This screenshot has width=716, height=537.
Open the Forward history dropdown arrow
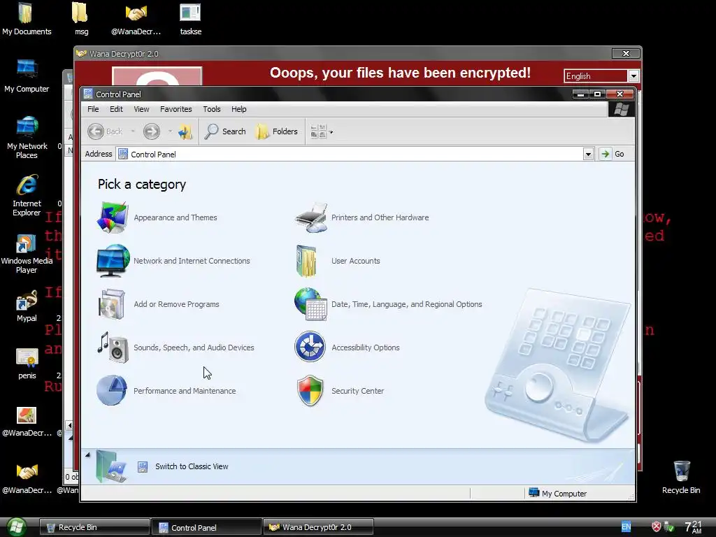[170, 131]
